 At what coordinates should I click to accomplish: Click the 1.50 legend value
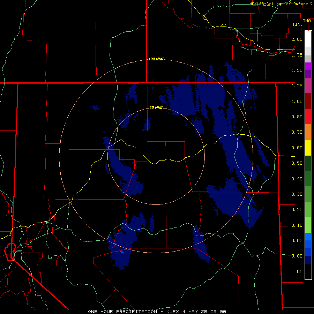[297, 70]
